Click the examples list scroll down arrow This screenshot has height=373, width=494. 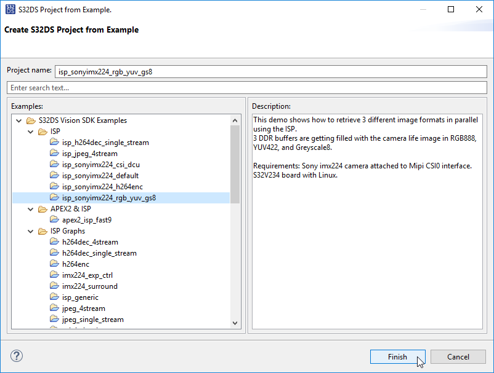pos(235,323)
